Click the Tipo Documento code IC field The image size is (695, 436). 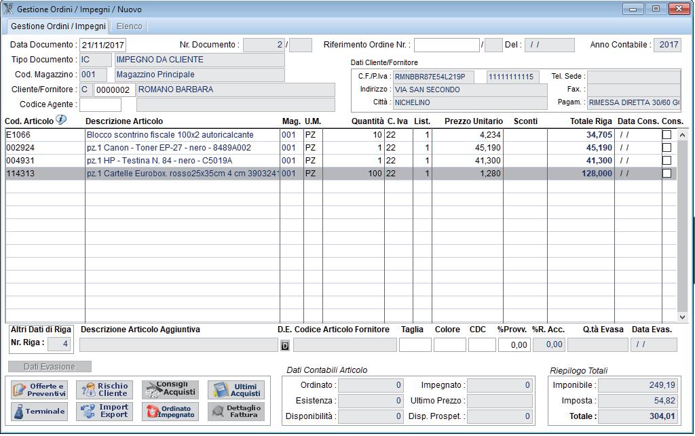click(x=96, y=60)
